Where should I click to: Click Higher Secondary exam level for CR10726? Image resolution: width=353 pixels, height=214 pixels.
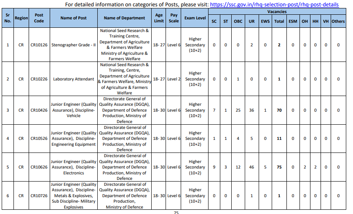(195, 196)
